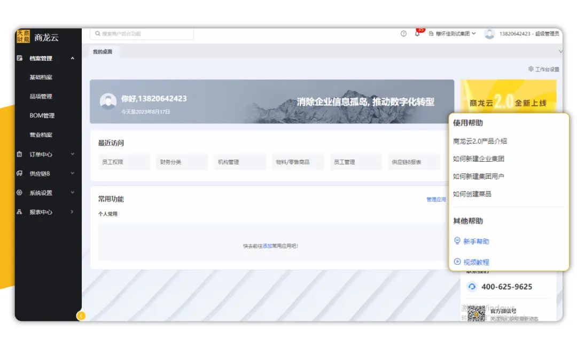Open the 供应链8报表 recent item
577x354 pixels.
tap(414, 162)
